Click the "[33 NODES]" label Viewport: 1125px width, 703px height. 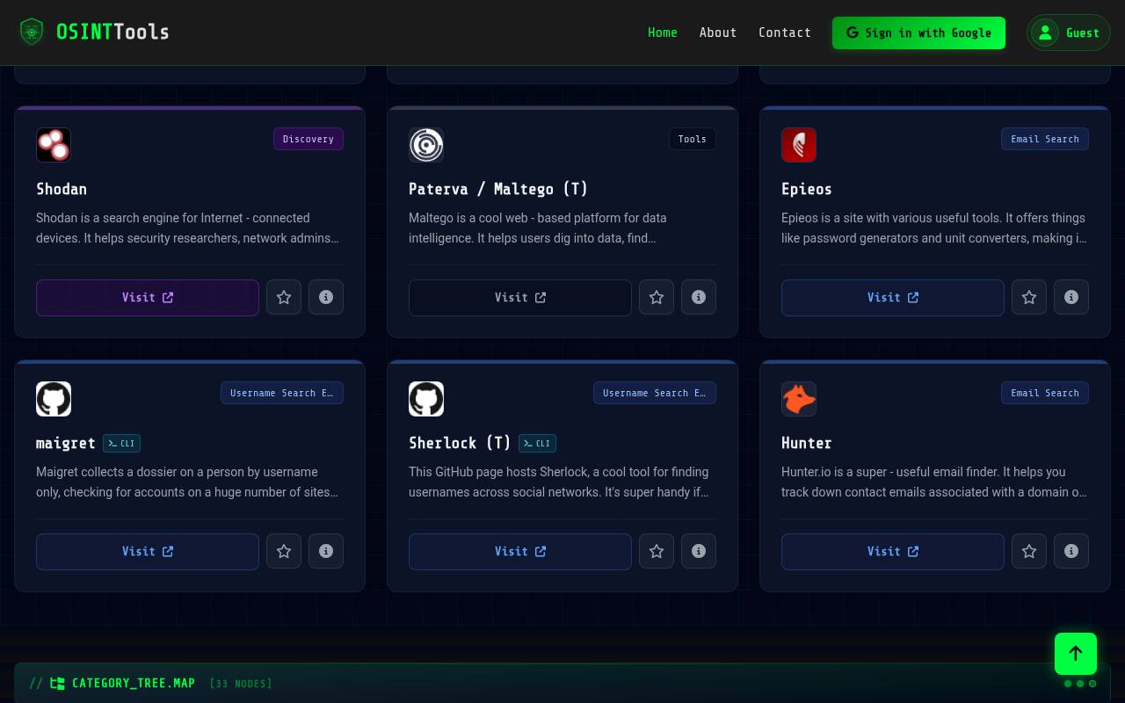[x=241, y=684]
